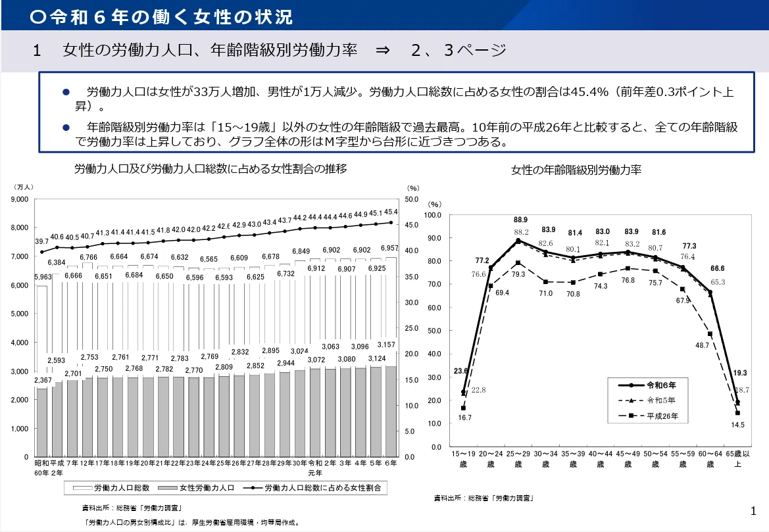Click the value '19.3' for 65 and over

pos(740,373)
